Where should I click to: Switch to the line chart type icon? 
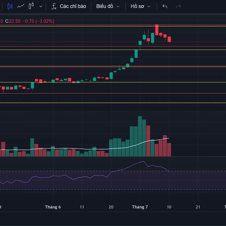(x=21, y=6)
